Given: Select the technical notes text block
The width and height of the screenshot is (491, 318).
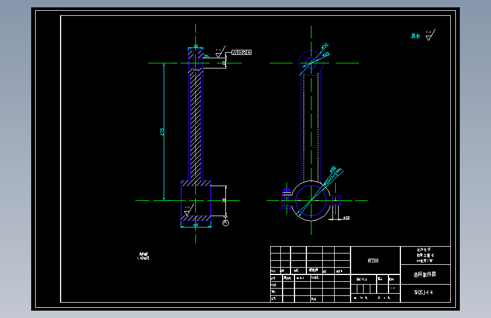Looking at the screenshot, I should pyautogui.click(x=144, y=256).
